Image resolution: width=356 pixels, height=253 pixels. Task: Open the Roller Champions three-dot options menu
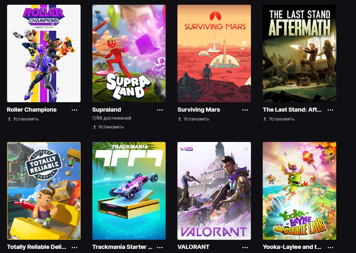pos(74,110)
